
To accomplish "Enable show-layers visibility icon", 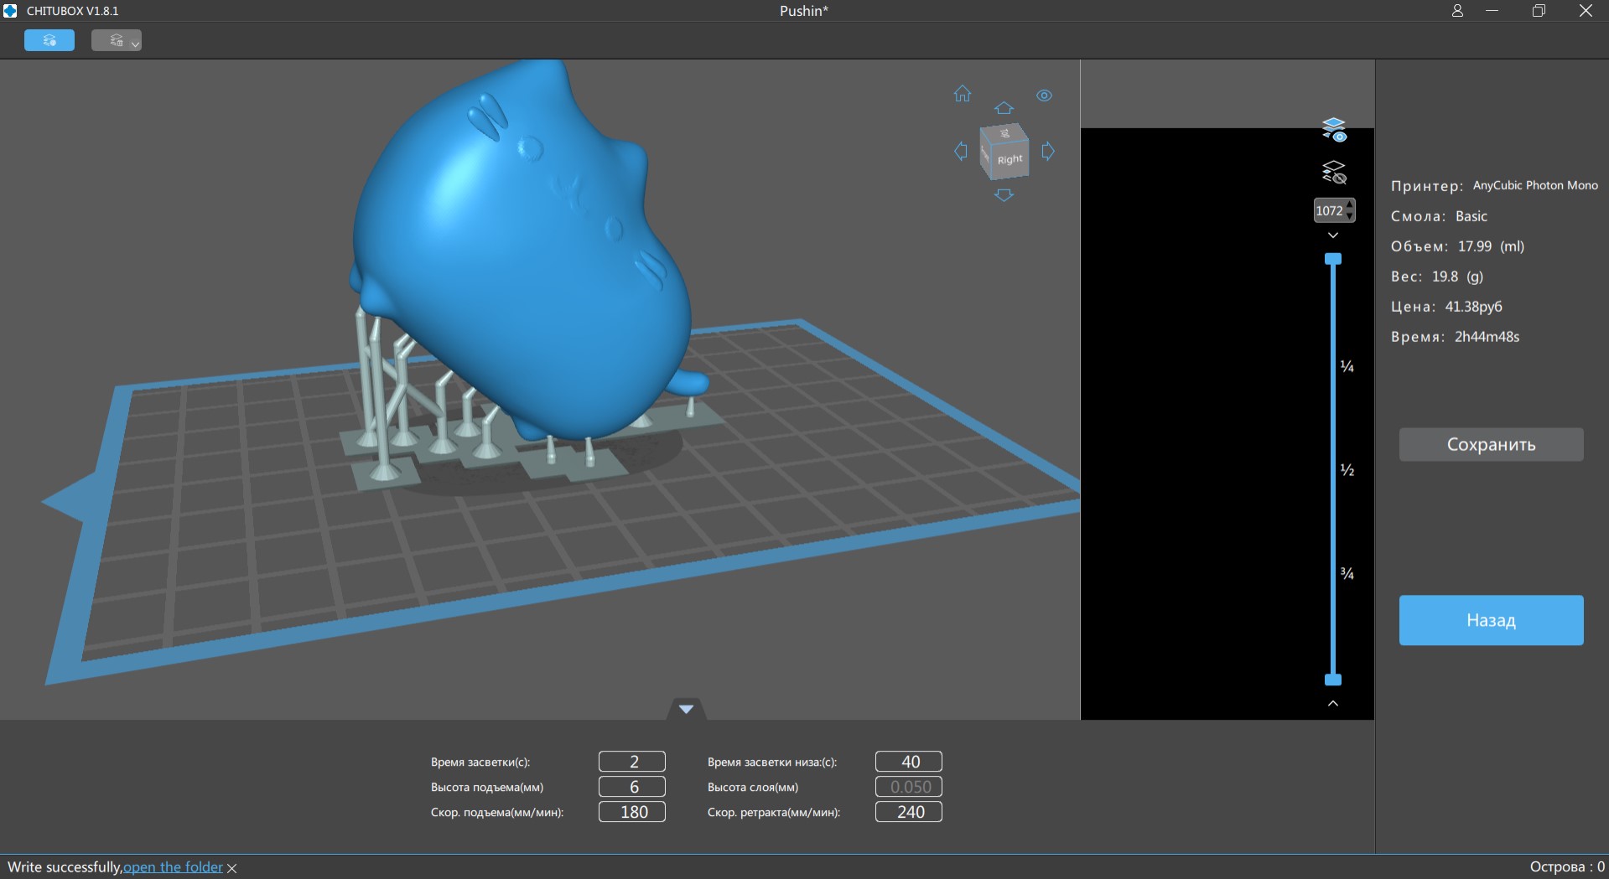I will 1334,130.
